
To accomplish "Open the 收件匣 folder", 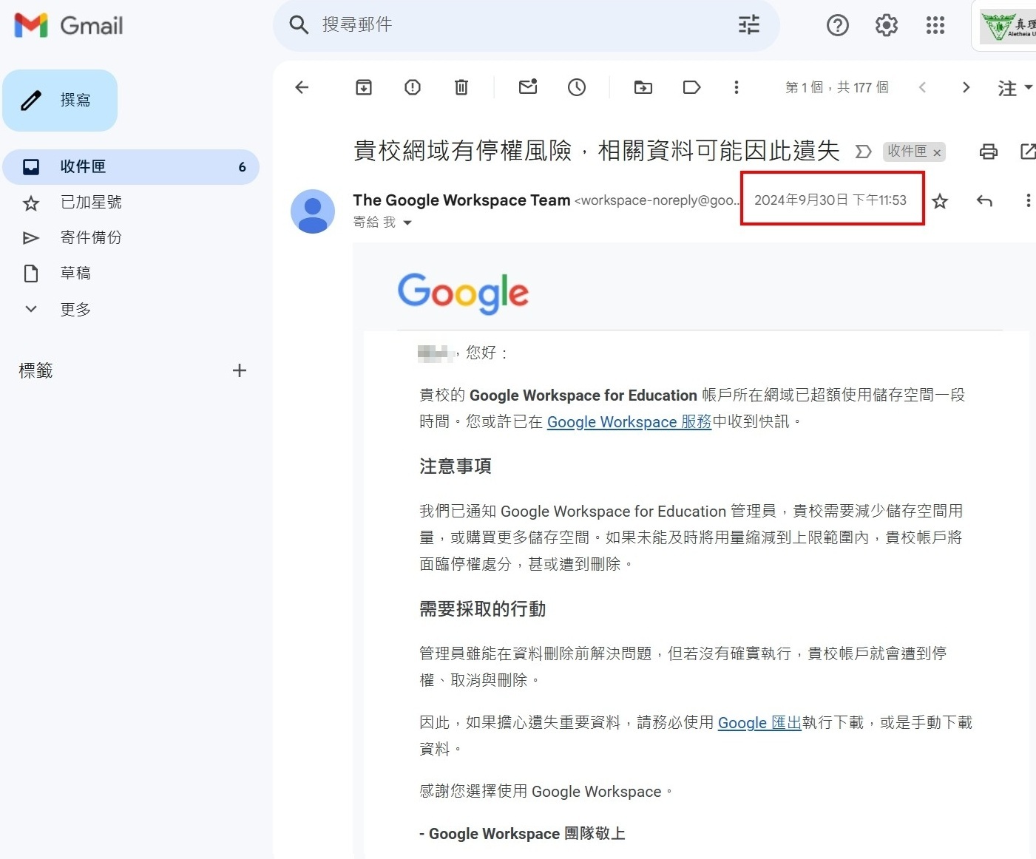I will (x=131, y=167).
